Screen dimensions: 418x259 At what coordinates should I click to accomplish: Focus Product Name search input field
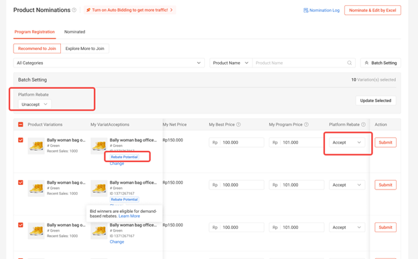(300, 63)
